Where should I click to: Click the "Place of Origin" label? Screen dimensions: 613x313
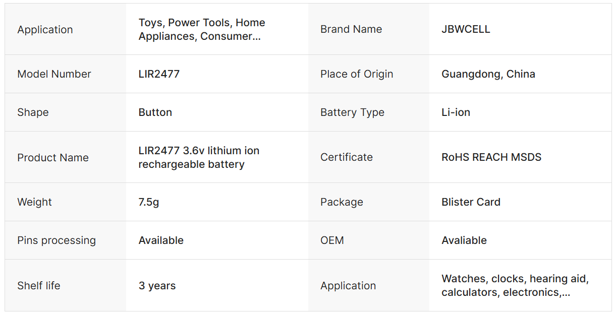(357, 74)
